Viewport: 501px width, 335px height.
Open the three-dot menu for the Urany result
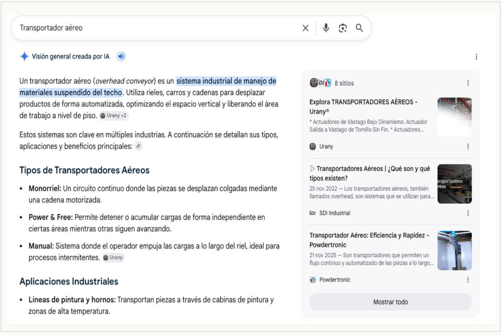click(468, 146)
